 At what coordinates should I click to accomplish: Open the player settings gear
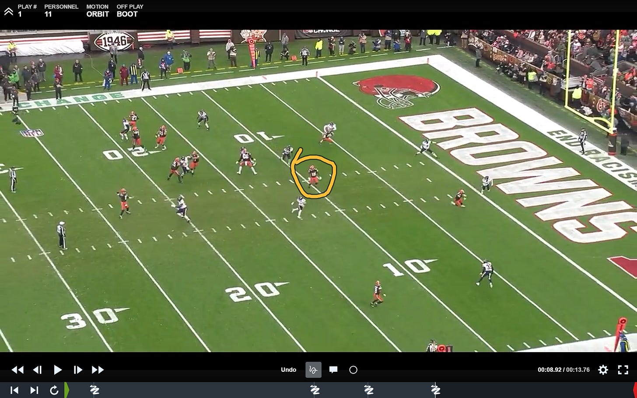[603, 370]
